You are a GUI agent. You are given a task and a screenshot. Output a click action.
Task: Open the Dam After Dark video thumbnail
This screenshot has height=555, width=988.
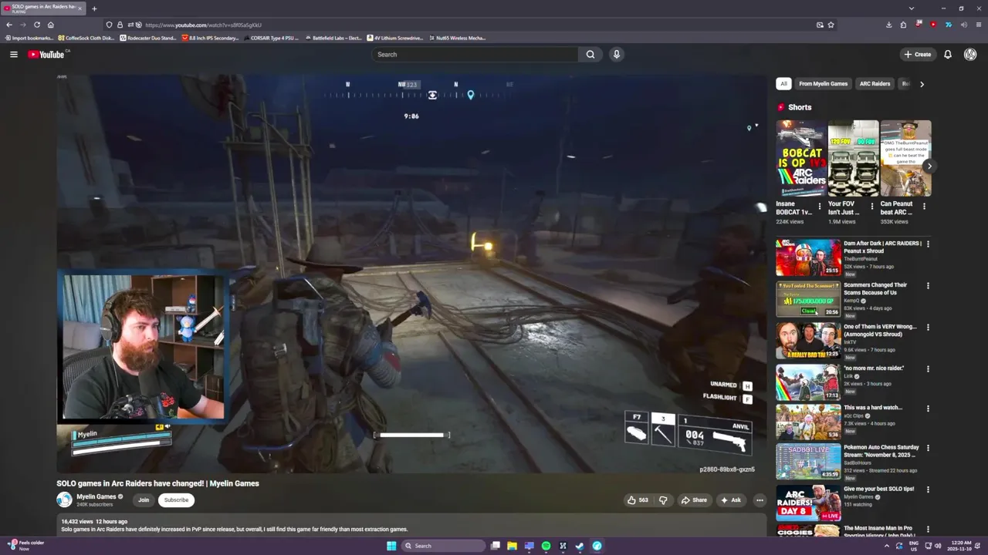coord(808,257)
